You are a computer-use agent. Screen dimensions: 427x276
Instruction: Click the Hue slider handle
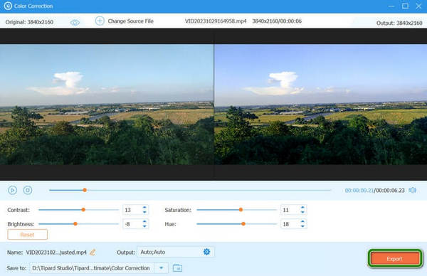(x=243, y=224)
